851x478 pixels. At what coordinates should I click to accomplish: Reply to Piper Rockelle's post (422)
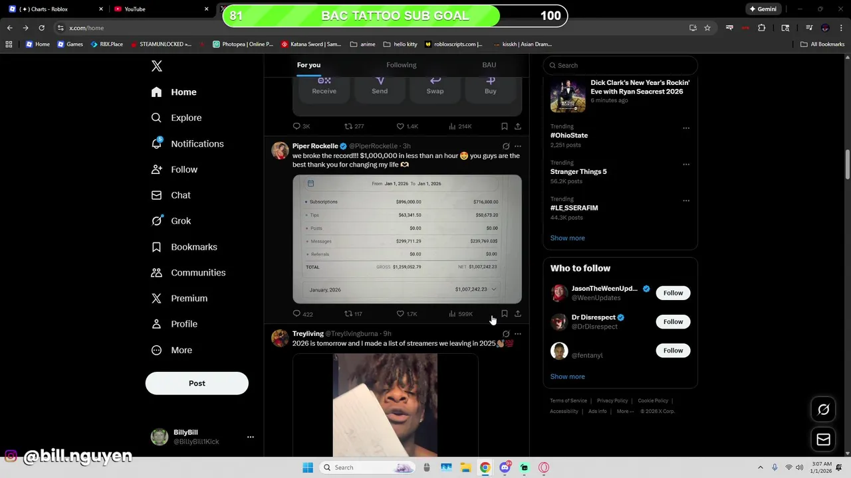[303, 314]
